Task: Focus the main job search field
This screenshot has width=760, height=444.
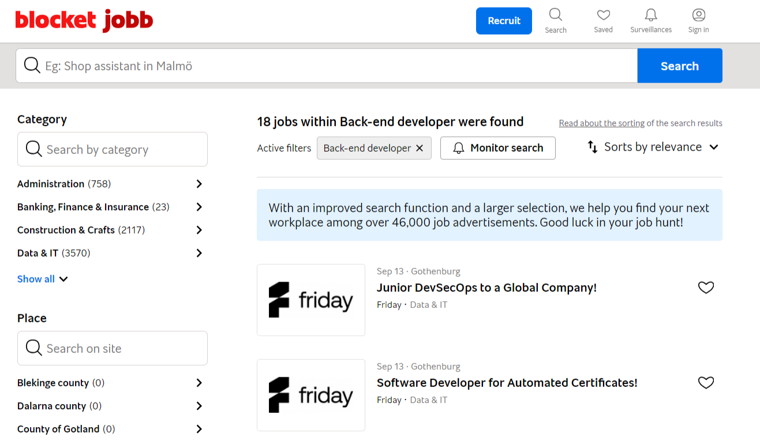Action: (327, 66)
